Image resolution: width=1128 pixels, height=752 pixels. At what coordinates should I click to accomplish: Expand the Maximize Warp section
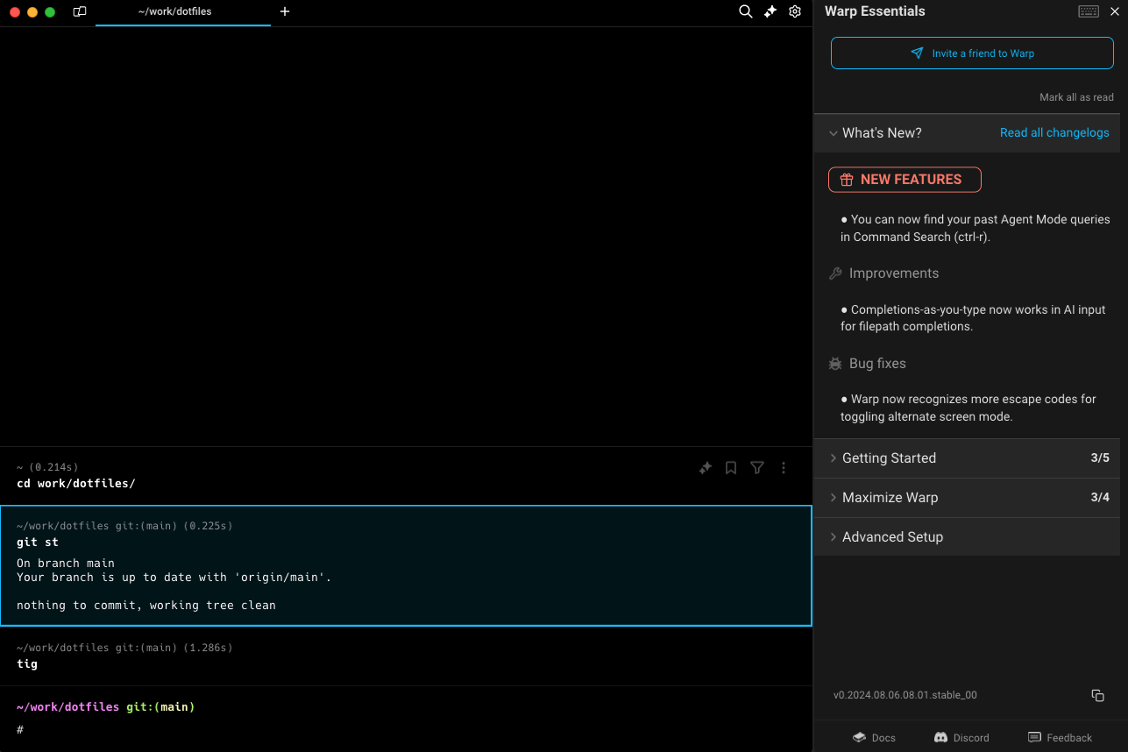click(890, 498)
